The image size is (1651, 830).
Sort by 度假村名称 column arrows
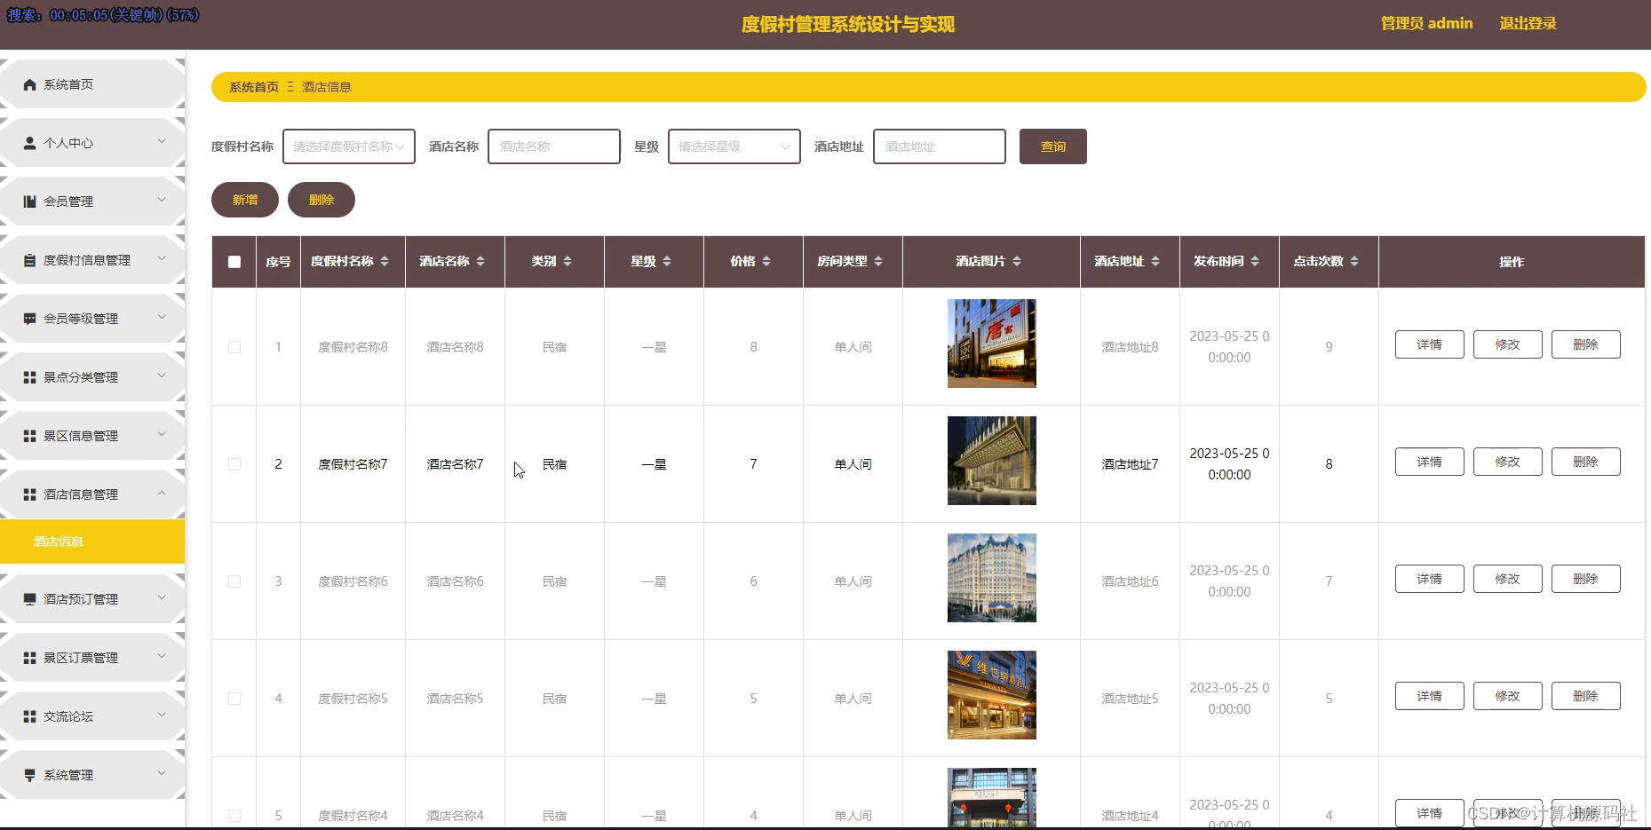pyautogui.click(x=385, y=261)
